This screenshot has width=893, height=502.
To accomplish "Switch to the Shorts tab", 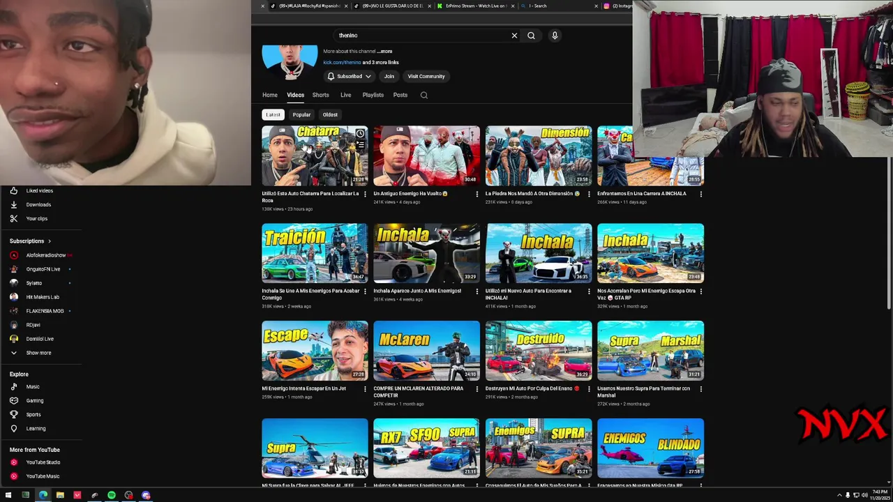I will (320, 95).
